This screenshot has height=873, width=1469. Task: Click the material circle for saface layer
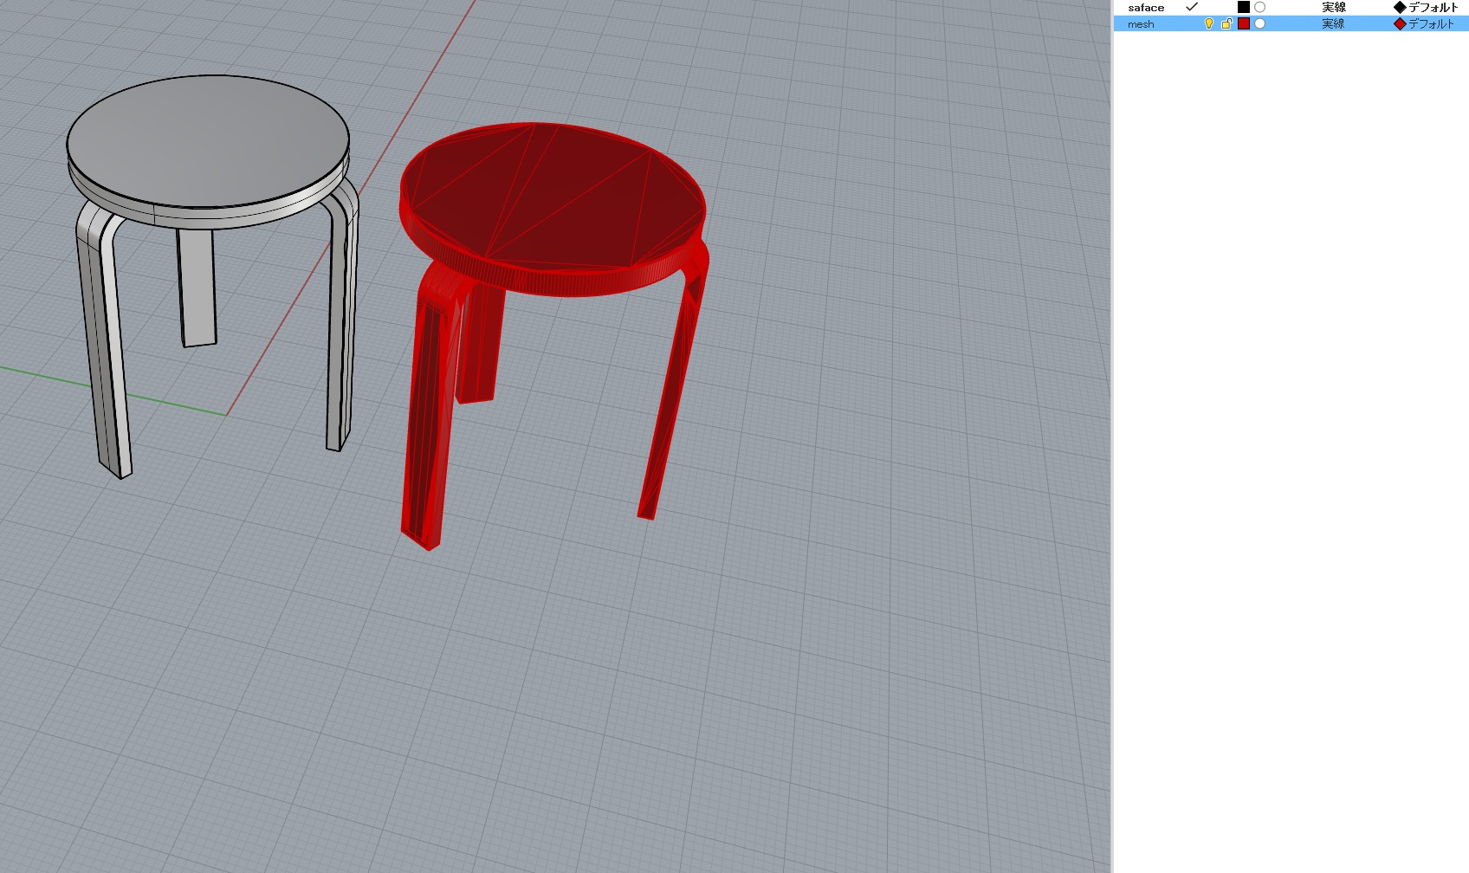[x=1260, y=7]
